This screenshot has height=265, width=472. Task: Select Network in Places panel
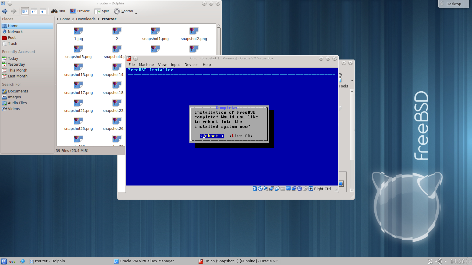click(27, 32)
